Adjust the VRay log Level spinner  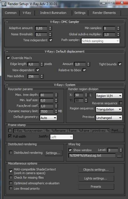121,150
